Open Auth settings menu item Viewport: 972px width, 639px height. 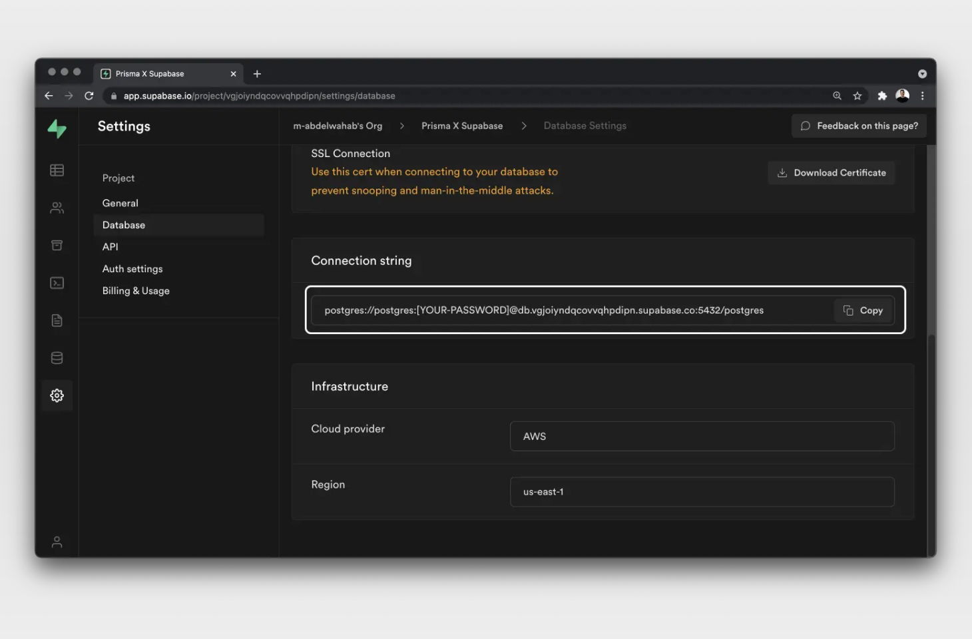click(132, 269)
